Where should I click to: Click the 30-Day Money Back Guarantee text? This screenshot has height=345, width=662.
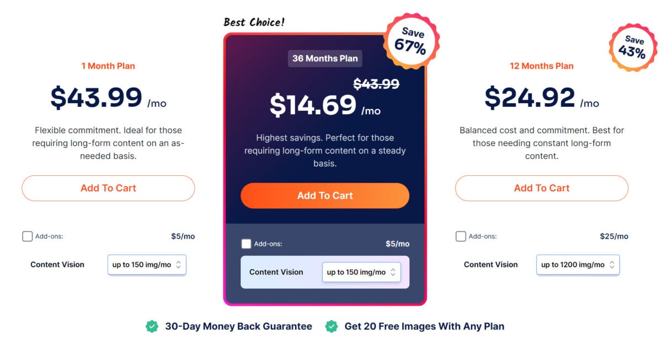238,326
